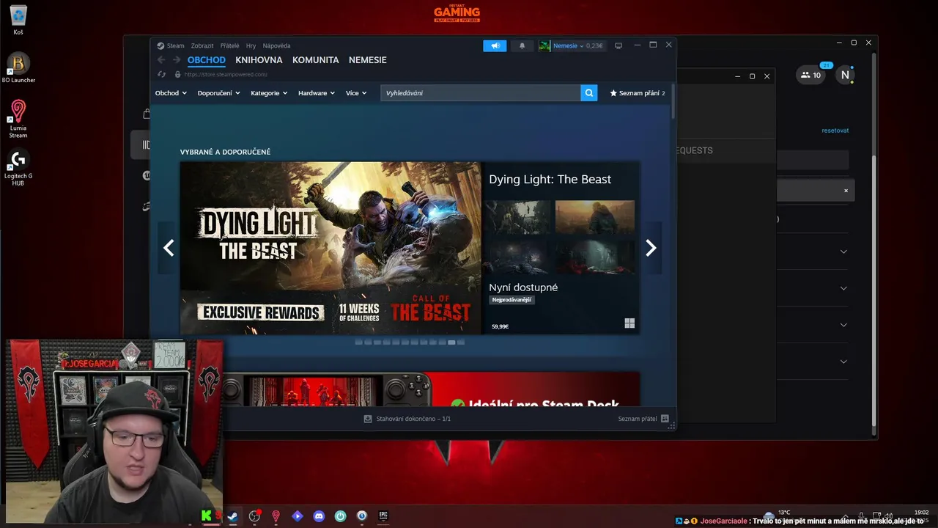Open Lumia Stream desktop shortcut
938x528 pixels.
point(18,119)
